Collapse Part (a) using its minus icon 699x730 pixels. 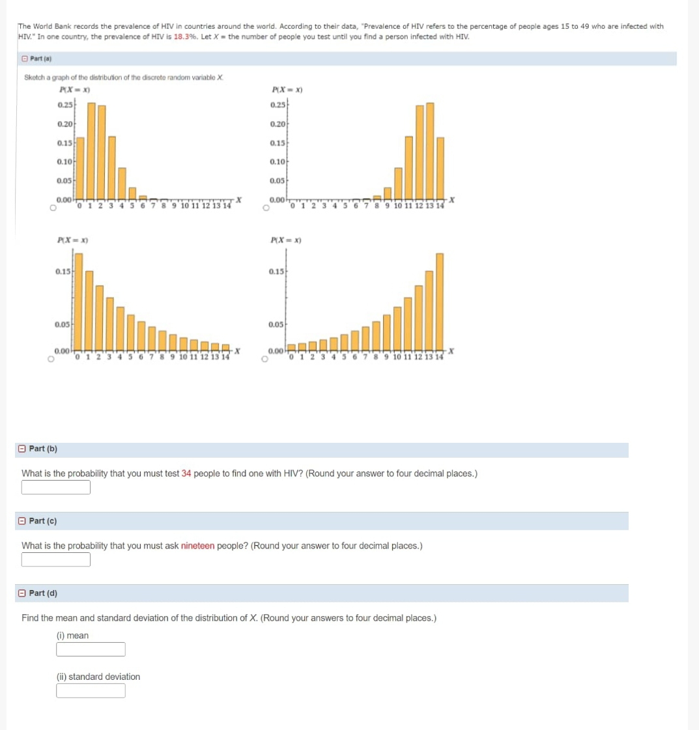pyautogui.click(x=24, y=59)
